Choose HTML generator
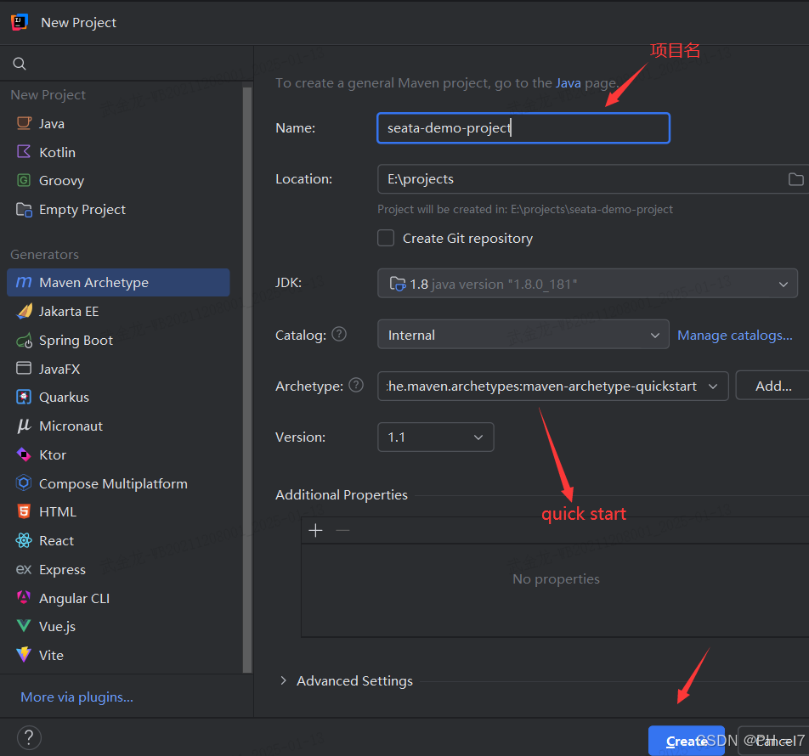The height and width of the screenshot is (756, 809). pyautogui.click(x=118, y=511)
